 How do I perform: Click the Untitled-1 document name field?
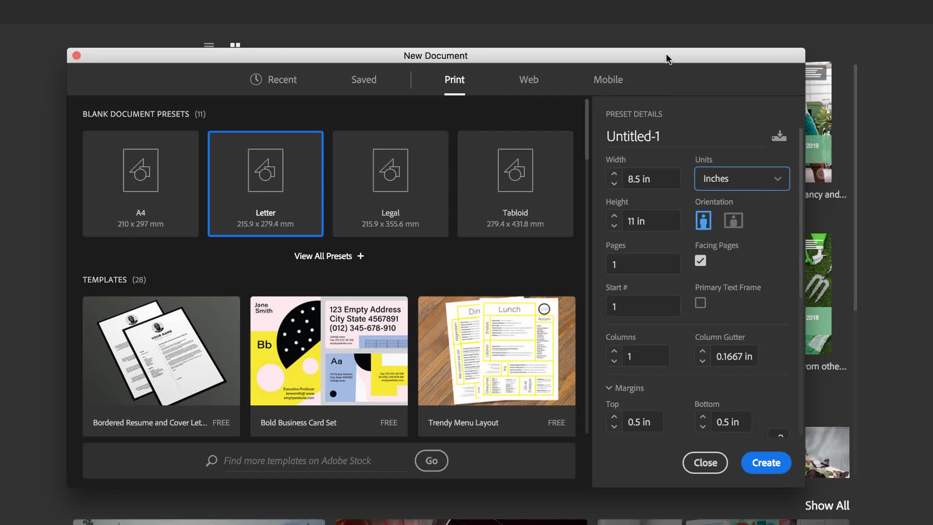(x=685, y=136)
